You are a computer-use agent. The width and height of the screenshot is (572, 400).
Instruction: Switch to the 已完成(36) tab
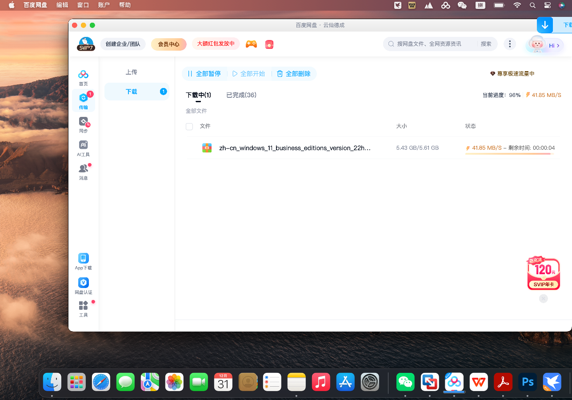click(x=241, y=95)
